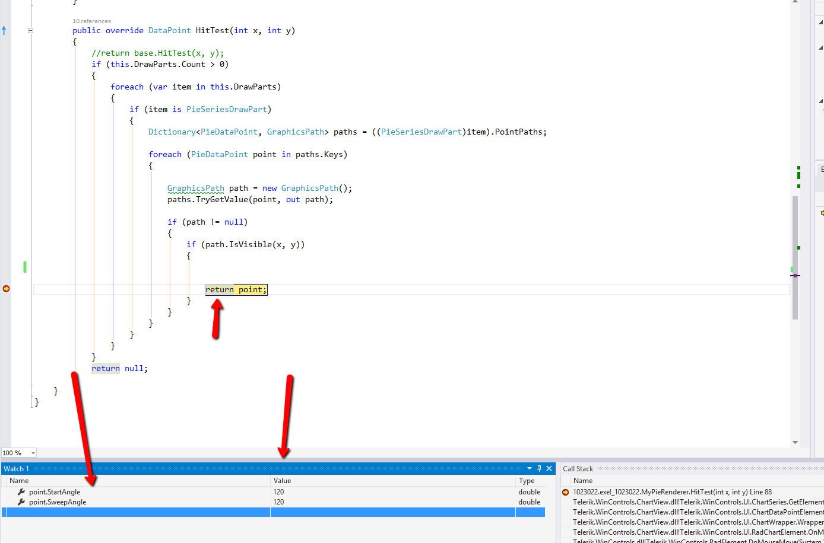Viewport: 824px width, 543px height.
Task: Select the ChartDataPointElement call stack frame
Action: (x=698, y=512)
